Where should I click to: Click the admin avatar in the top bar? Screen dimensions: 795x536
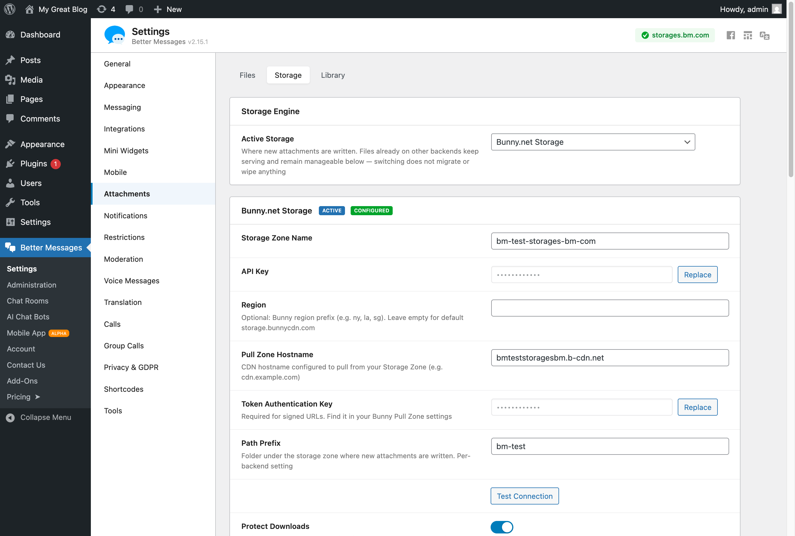tap(777, 9)
